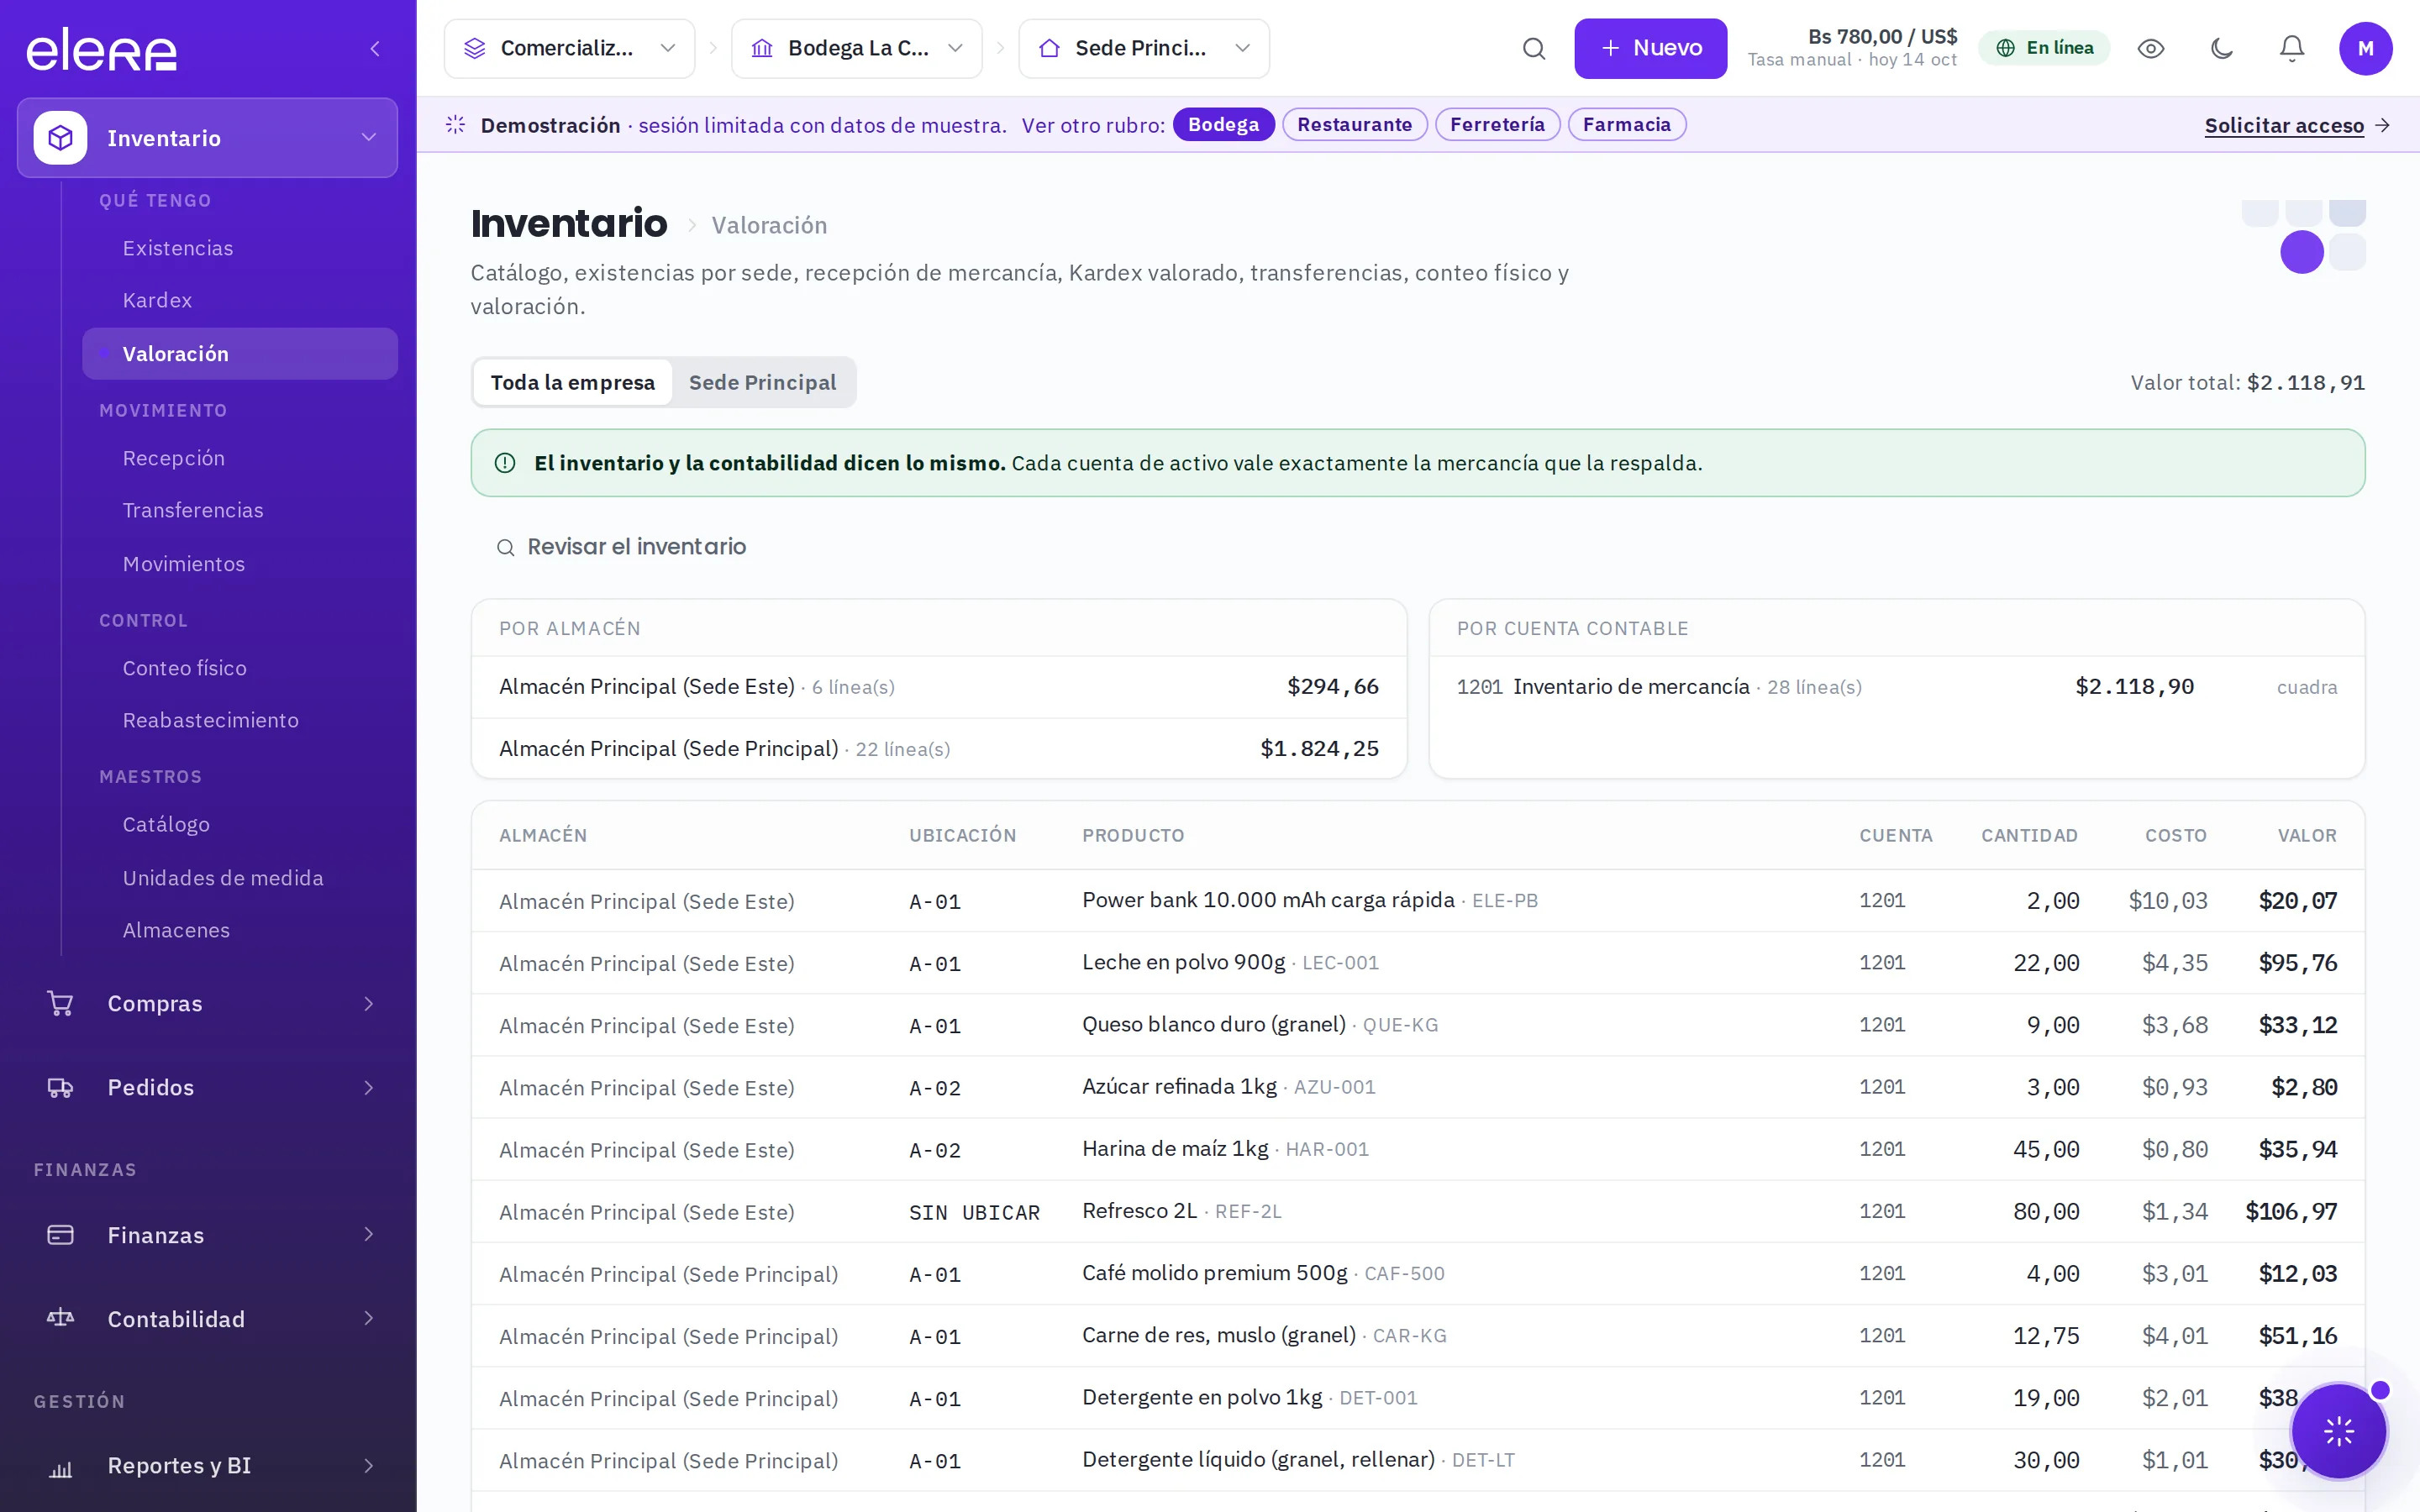Click the Contabilidad balance scale icon
2420x1512 pixels.
point(60,1319)
